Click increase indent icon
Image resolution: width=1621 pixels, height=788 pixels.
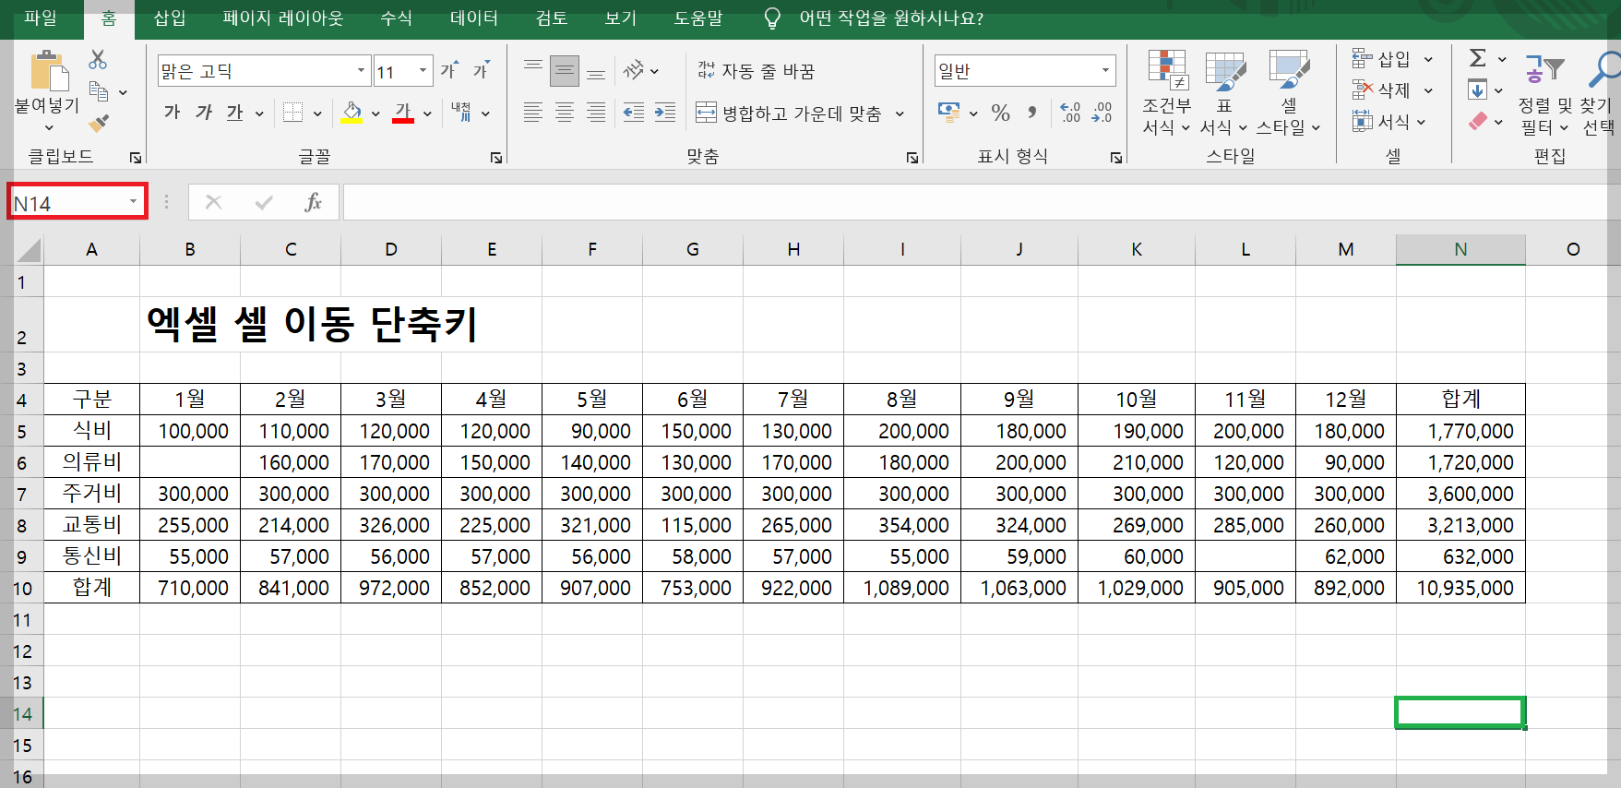(x=665, y=113)
